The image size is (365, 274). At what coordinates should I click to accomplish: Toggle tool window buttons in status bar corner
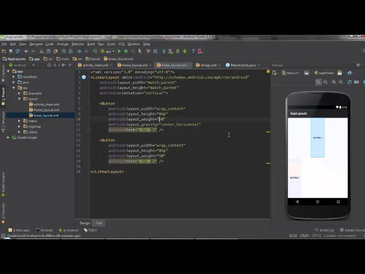pyautogui.click(x=3, y=236)
